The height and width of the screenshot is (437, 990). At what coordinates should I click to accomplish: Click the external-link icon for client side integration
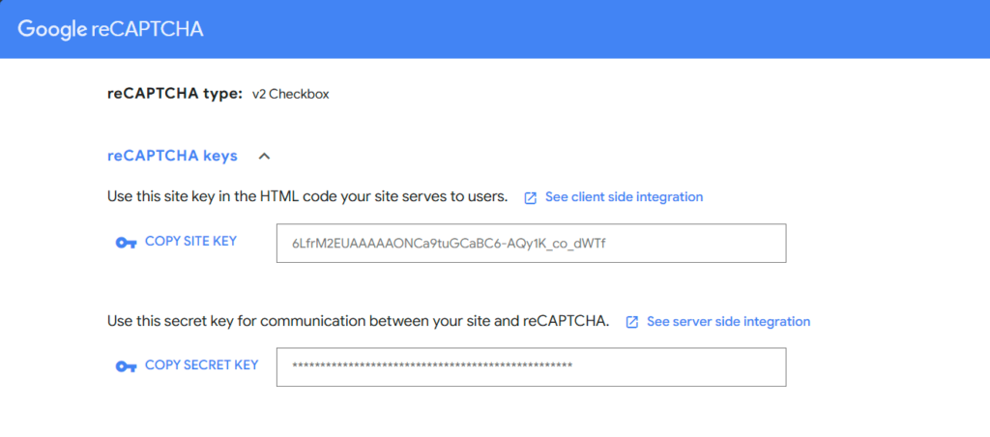click(x=531, y=197)
